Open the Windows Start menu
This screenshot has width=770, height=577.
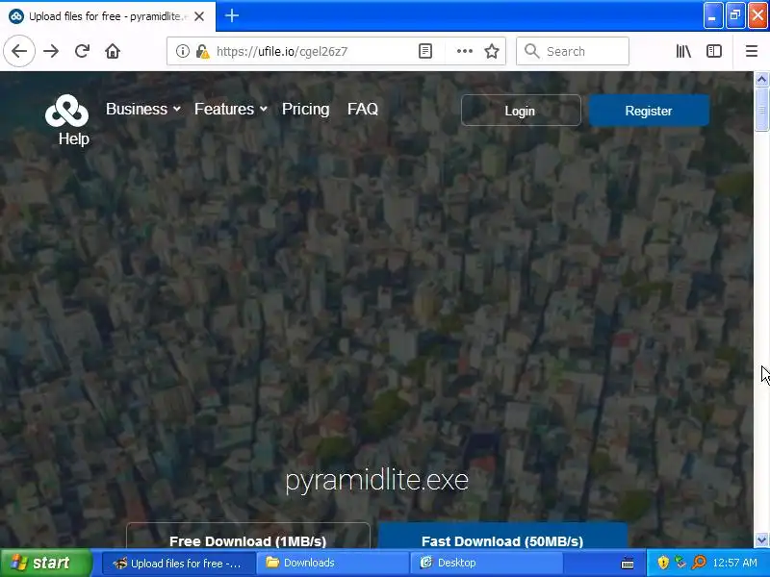(46, 563)
